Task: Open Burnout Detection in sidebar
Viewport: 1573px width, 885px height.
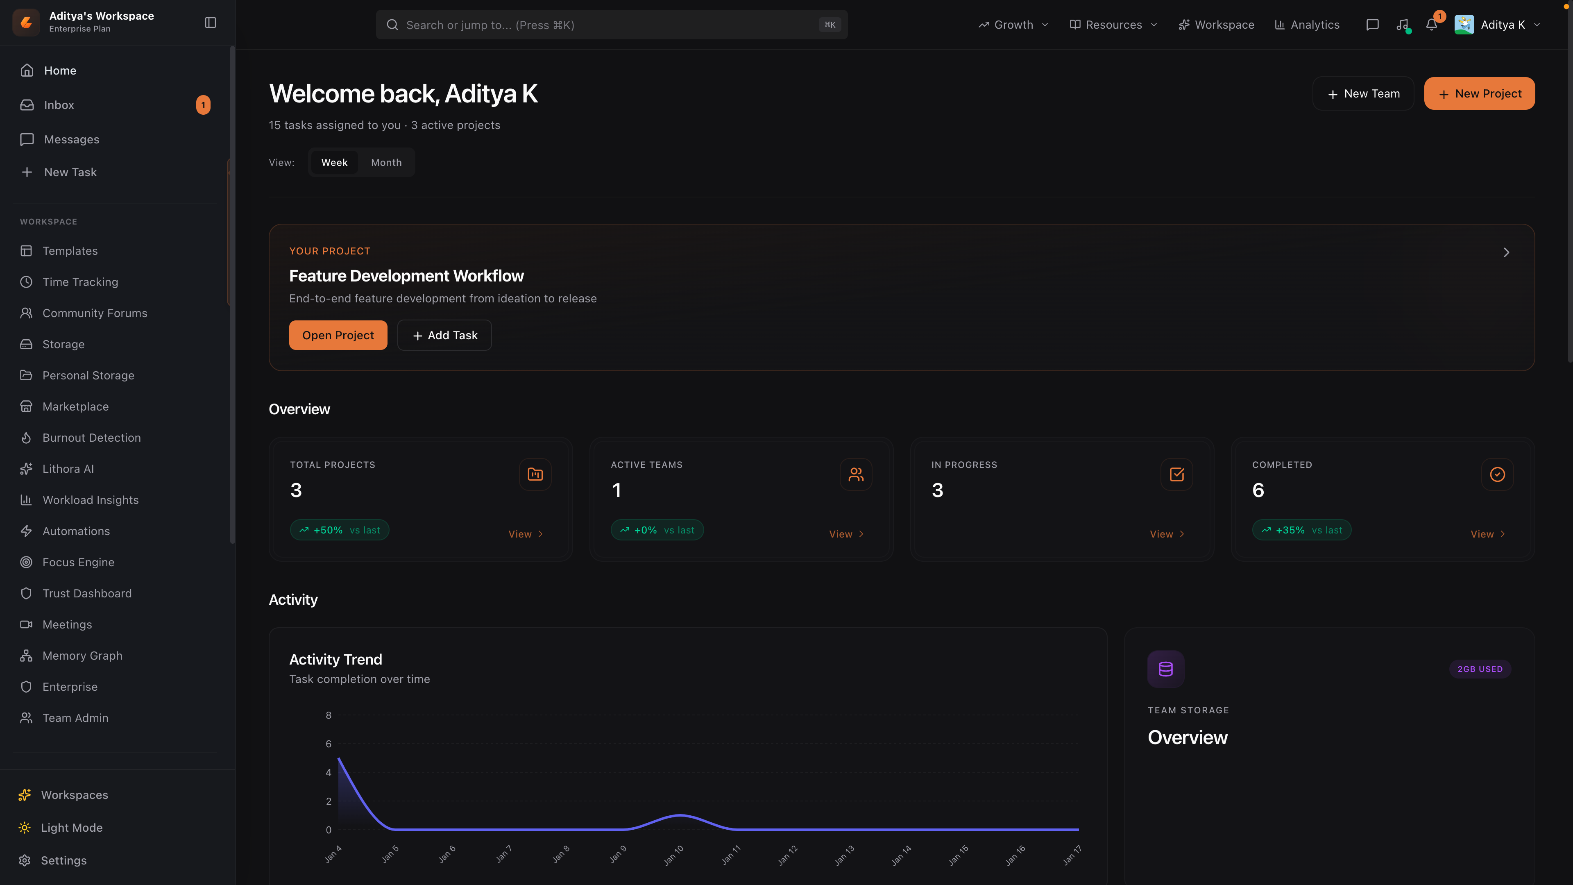Action: point(92,438)
